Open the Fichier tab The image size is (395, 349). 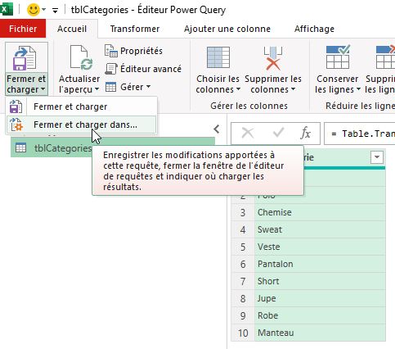click(23, 29)
